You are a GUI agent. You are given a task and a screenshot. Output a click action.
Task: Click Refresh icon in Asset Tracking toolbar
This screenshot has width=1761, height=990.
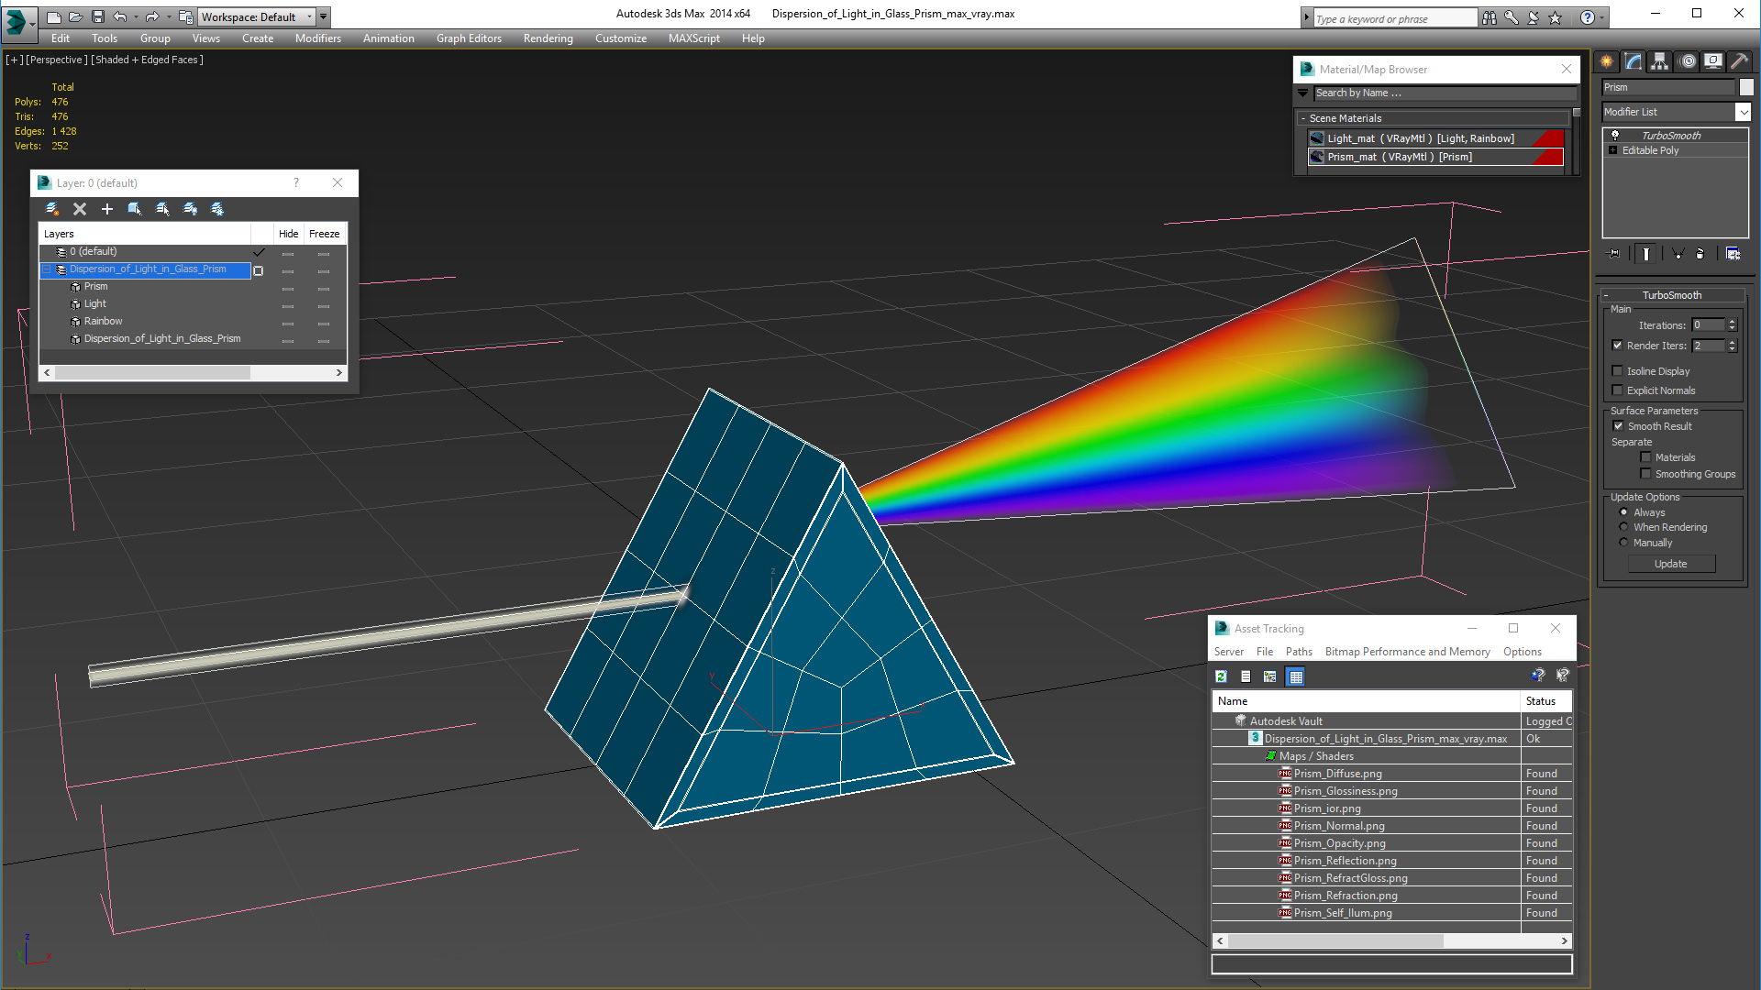[1221, 676]
